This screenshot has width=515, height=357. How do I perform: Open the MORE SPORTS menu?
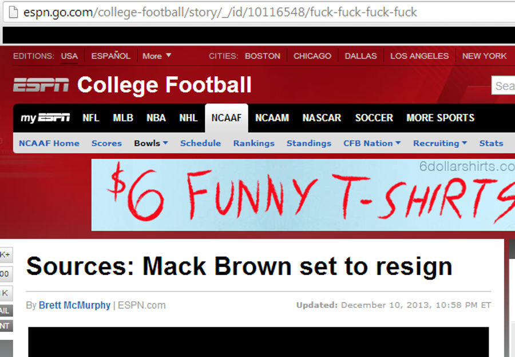440,118
